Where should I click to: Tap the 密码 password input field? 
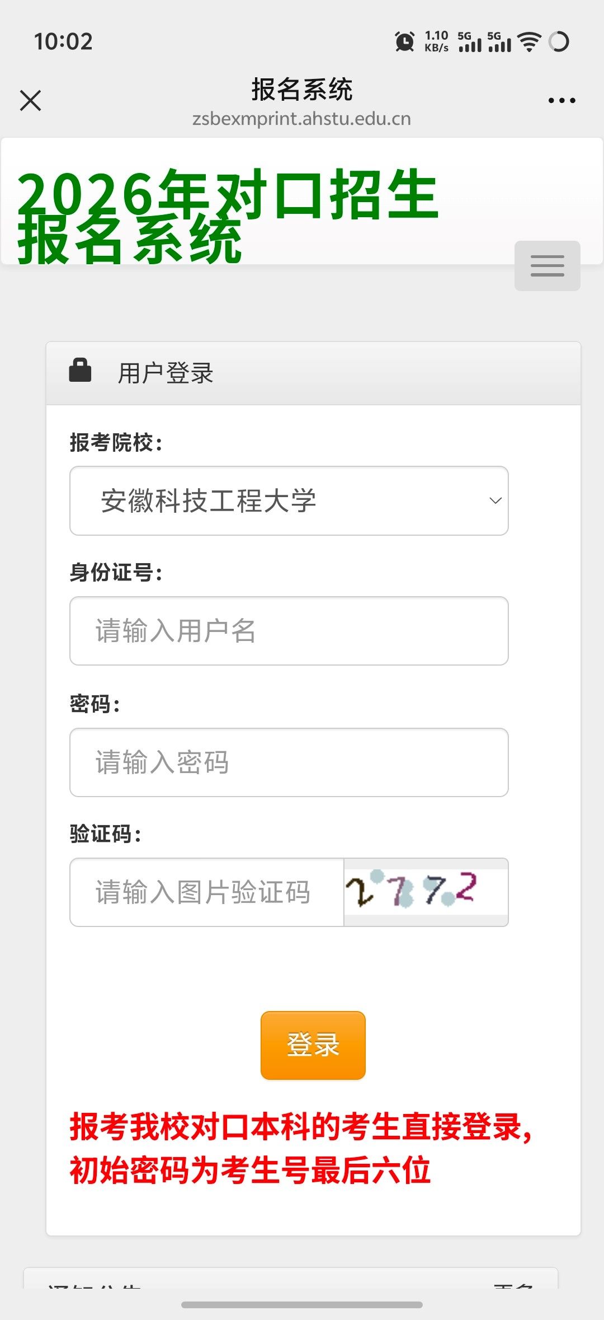click(289, 762)
